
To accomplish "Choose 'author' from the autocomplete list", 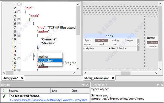I will pos(50,57).
